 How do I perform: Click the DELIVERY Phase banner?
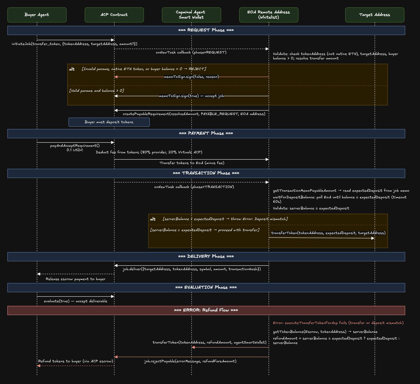(x=206, y=256)
